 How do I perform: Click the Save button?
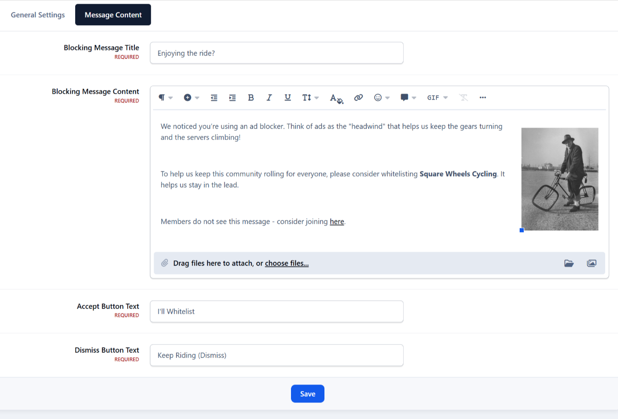click(x=307, y=394)
